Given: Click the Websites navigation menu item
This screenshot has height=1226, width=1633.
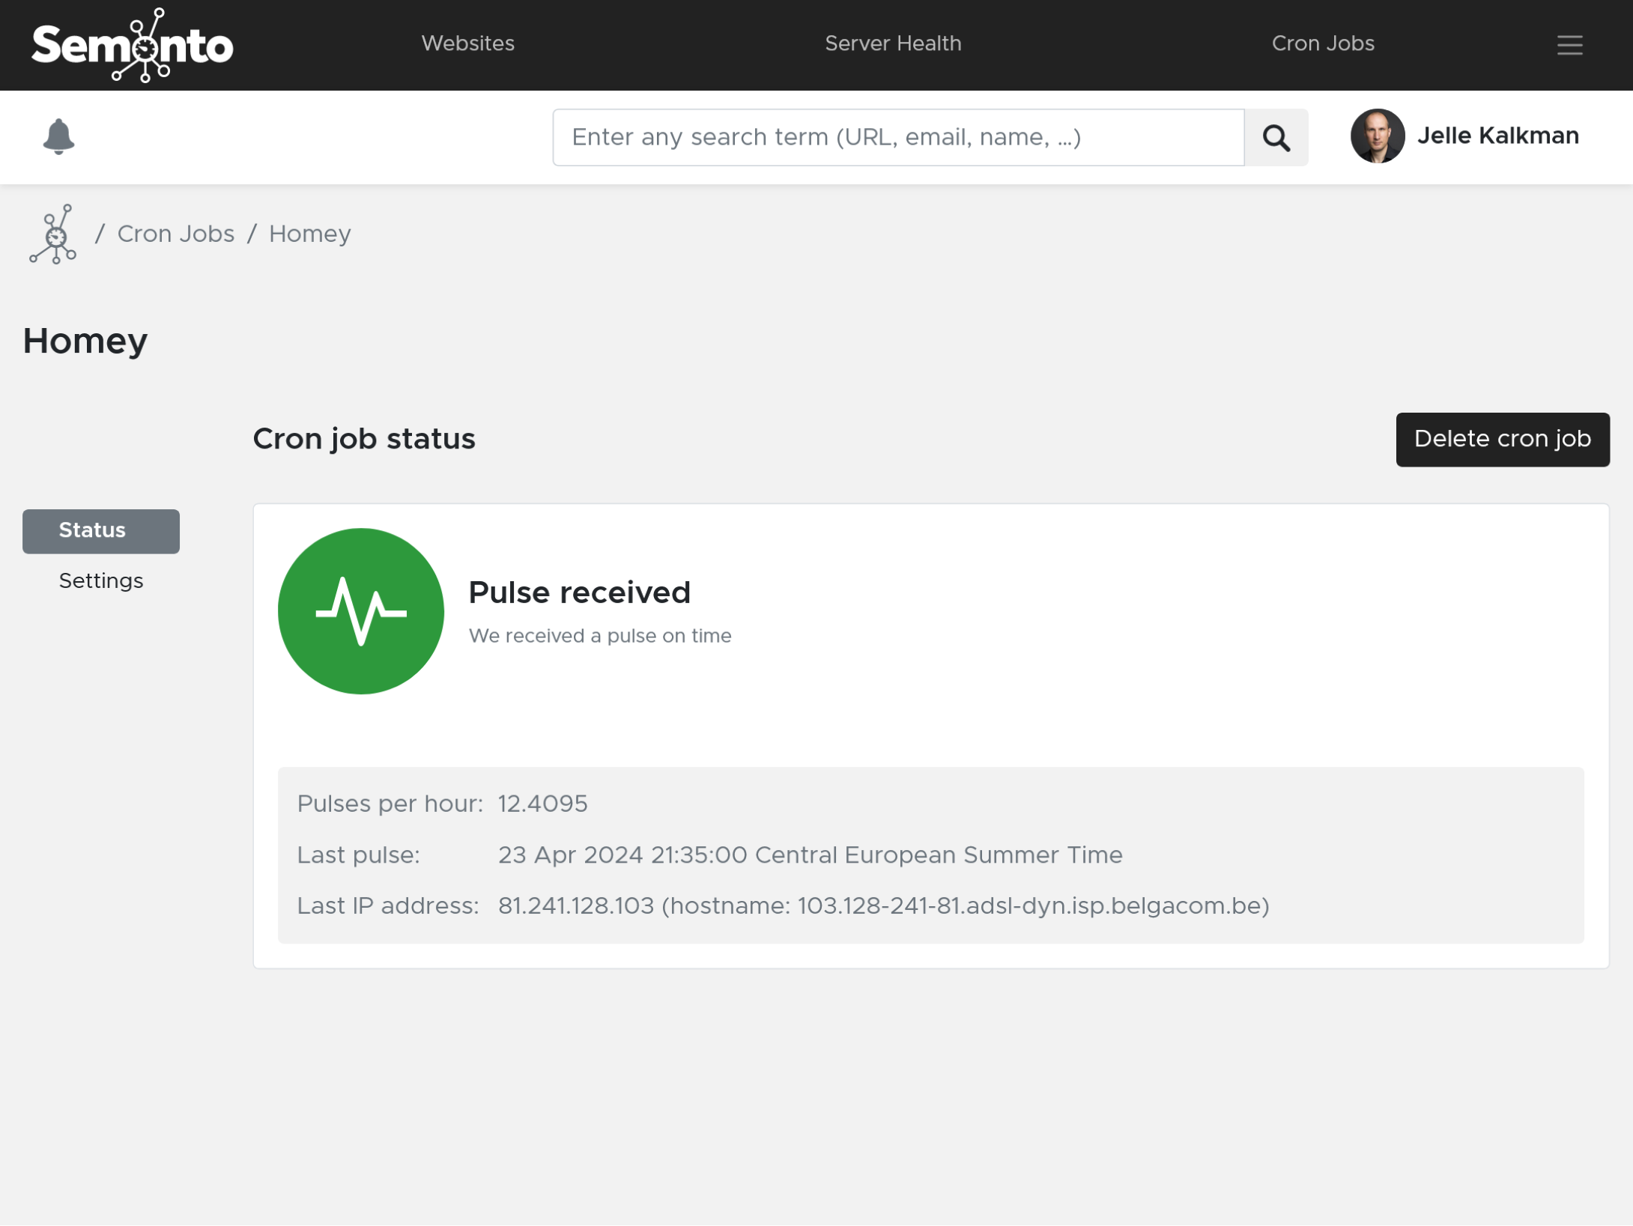Looking at the screenshot, I should (x=467, y=45).
